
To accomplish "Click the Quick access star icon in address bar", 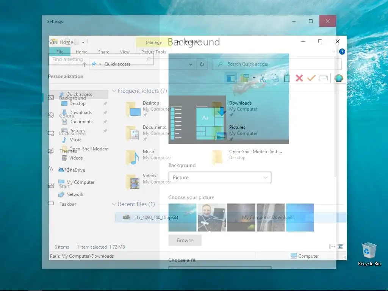I will point(94,64).
